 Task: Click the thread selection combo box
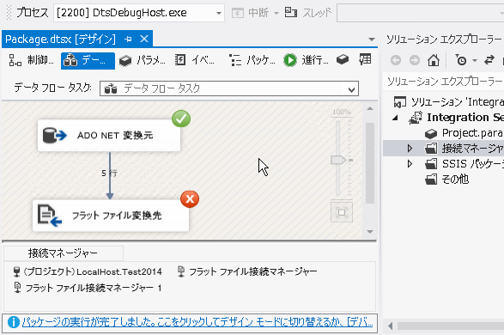click(x=420, y=13)
